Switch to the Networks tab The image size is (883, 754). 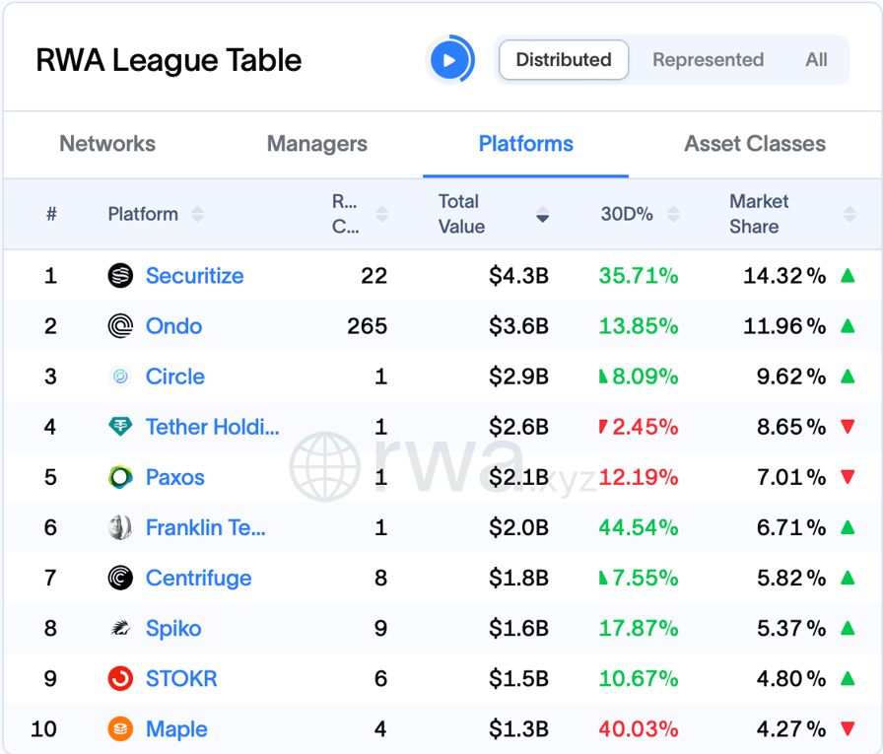point(106,144)
